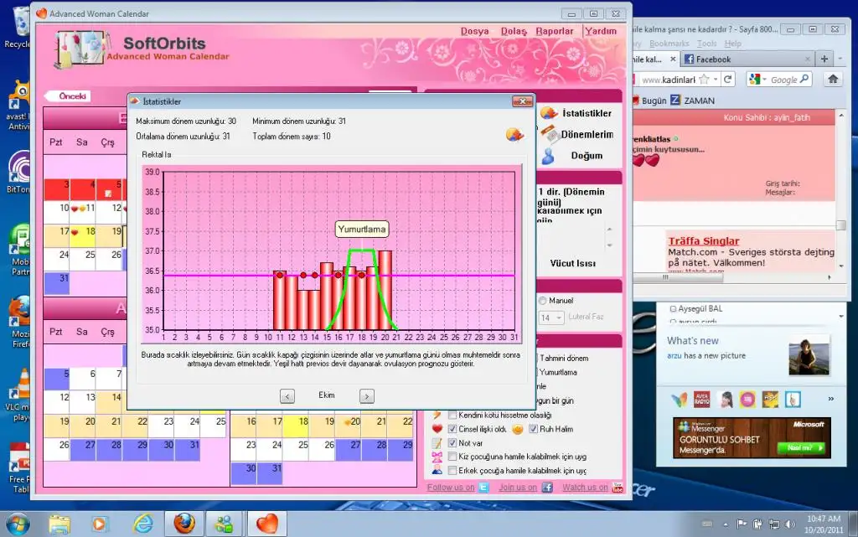Uncheck the Ruh Halim checkbox
The image size is (858, 537).
(534, 429)
